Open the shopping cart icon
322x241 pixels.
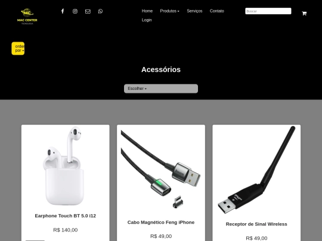(304, 13)
